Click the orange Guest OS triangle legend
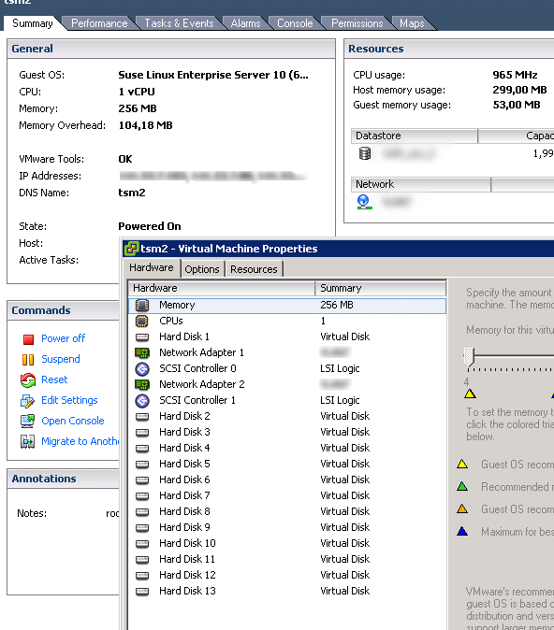Viewport: 554px width, 630px height. (x=462, y=509)
